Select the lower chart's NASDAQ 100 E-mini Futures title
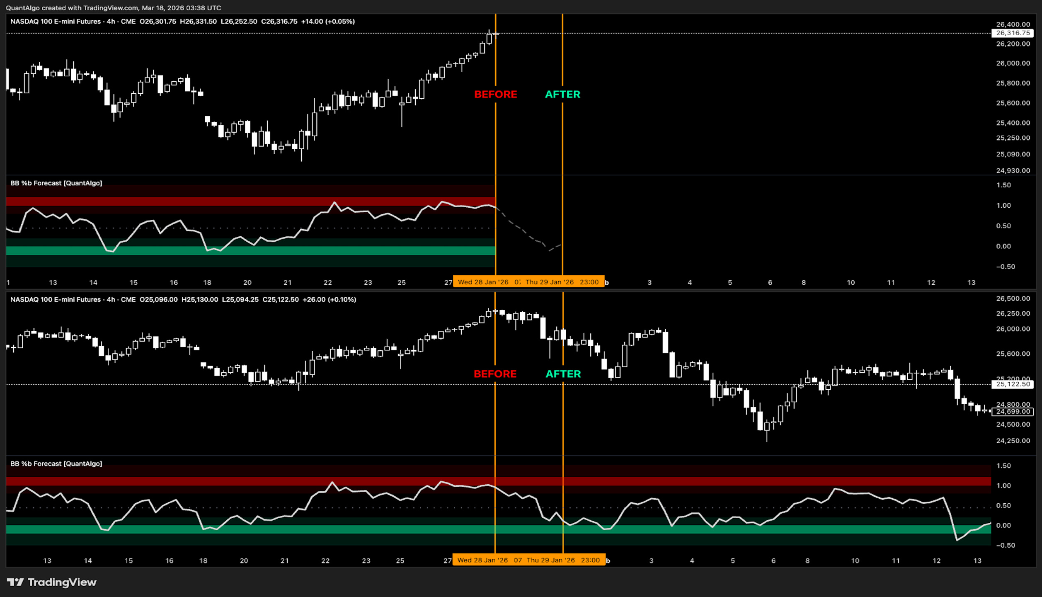The height and width of the screenshot is (597, 1042). (56, 299)
